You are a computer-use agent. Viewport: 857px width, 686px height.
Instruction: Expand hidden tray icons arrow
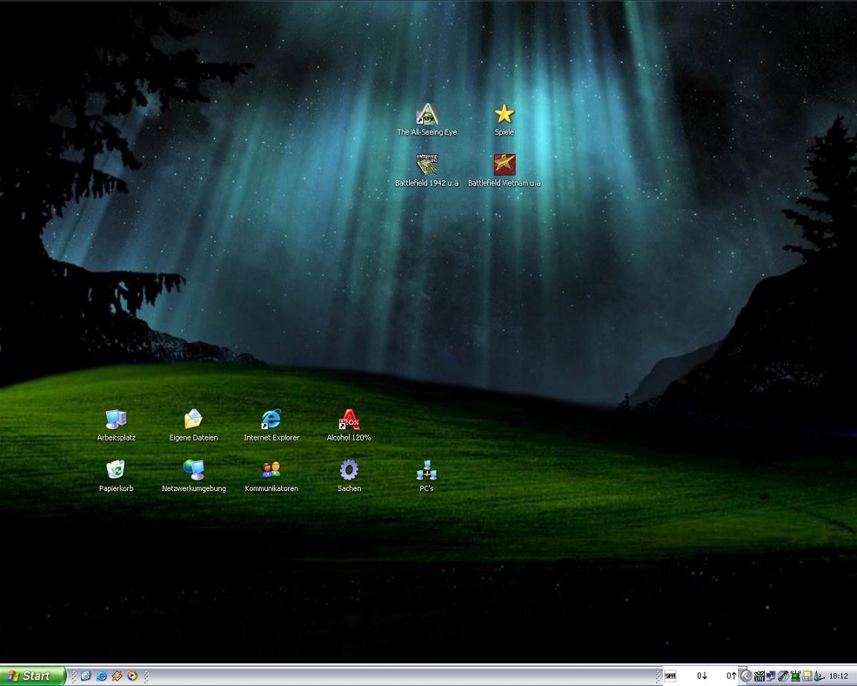click(x=746, y=676)
